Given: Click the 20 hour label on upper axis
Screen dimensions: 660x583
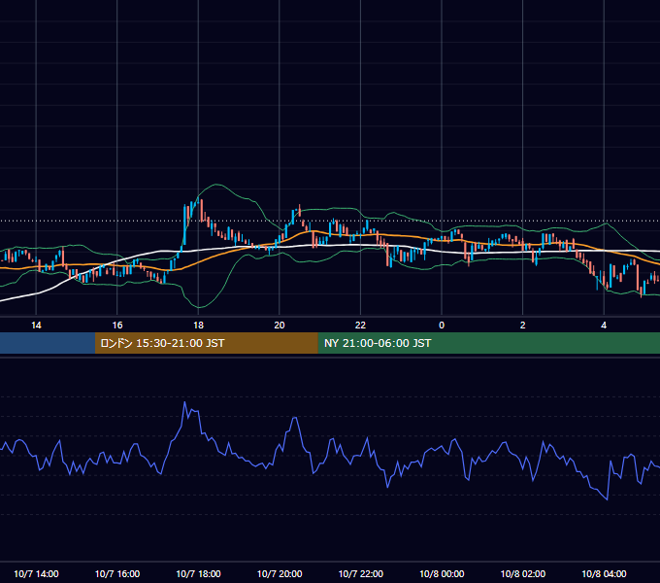Looking at the screenshot, I should tap(280, 326).
